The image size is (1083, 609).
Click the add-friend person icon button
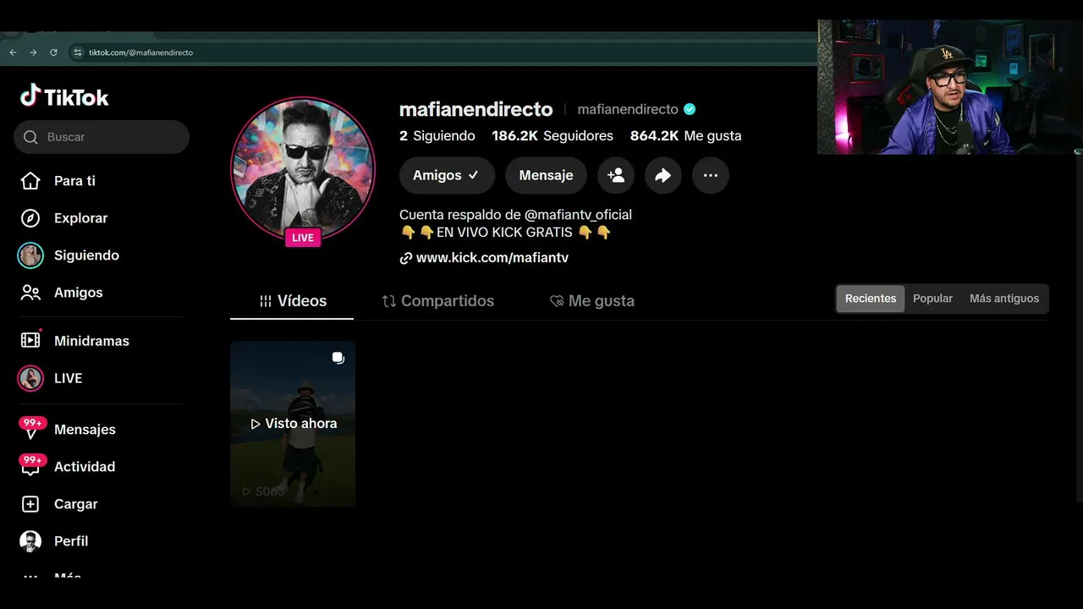[x=616, y=175]
